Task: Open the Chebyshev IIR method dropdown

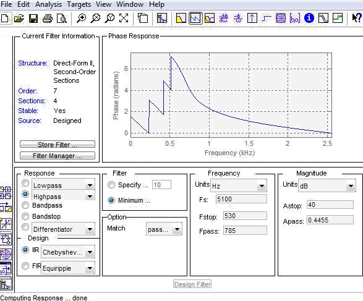Action: [x=90, y=252]
